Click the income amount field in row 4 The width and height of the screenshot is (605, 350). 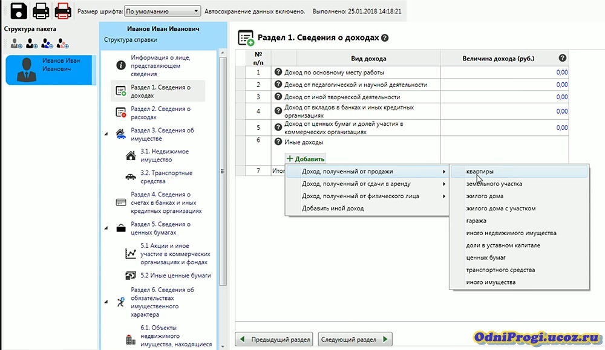(505, 111)
